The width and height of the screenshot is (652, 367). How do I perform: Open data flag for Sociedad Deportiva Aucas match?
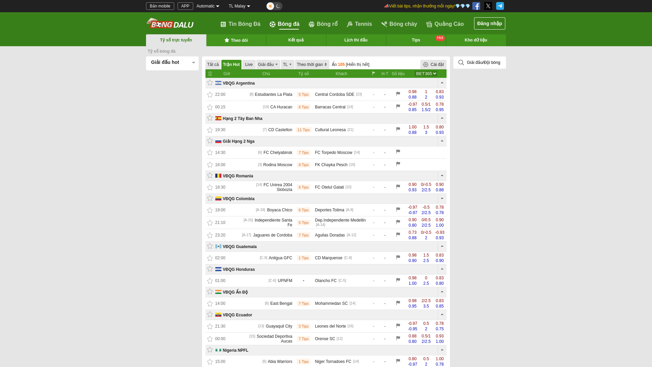pos(398,338)
